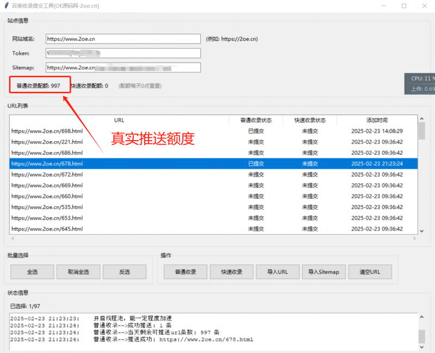Click the 导入URL button
The image size is (435, 353).
pyautogui.click(x=277, y=272)
